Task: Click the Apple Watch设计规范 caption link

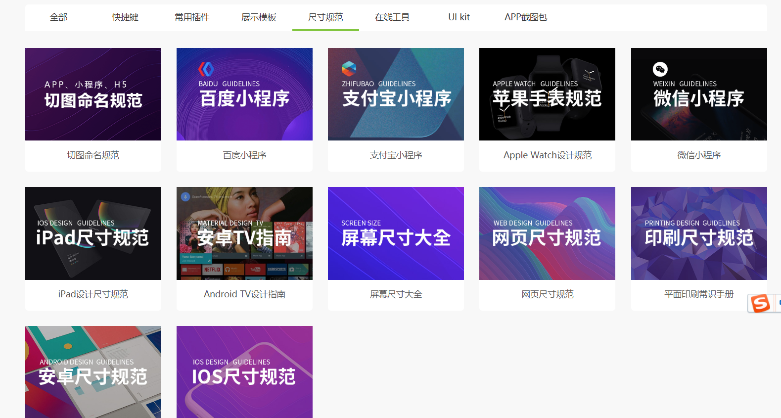Action: point(547,155)
